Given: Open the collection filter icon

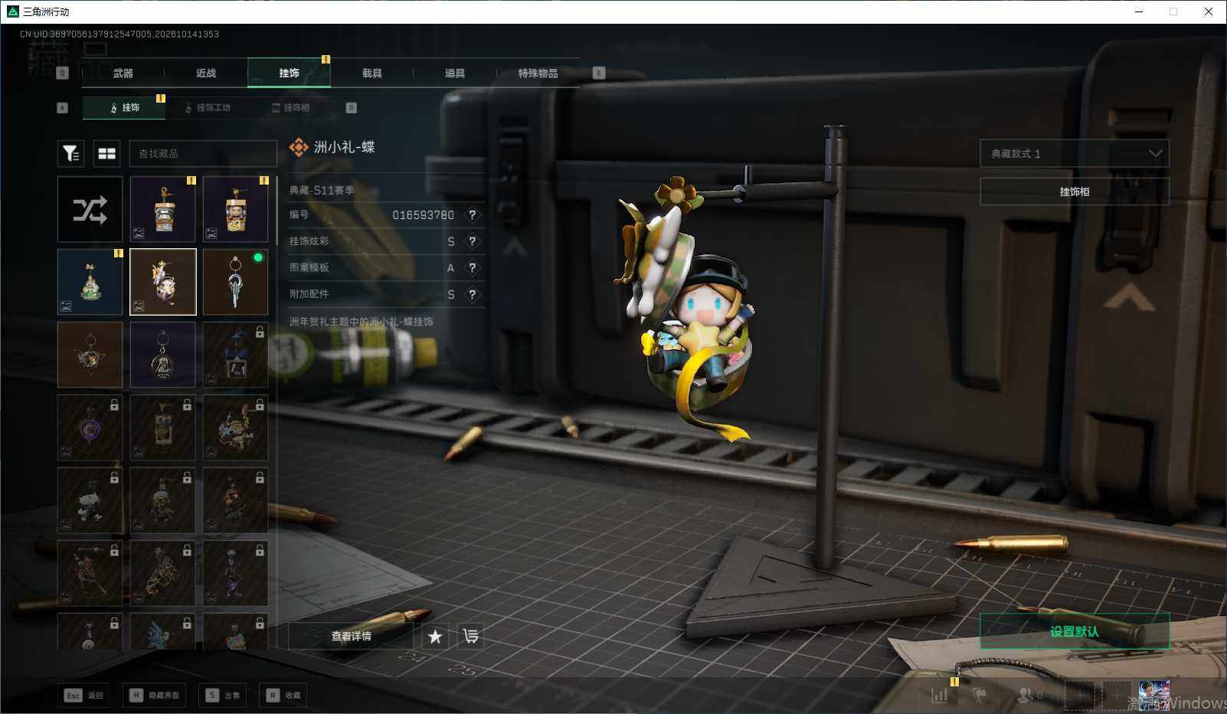Looking at the screenshot, I should click(x=70, y=154).
